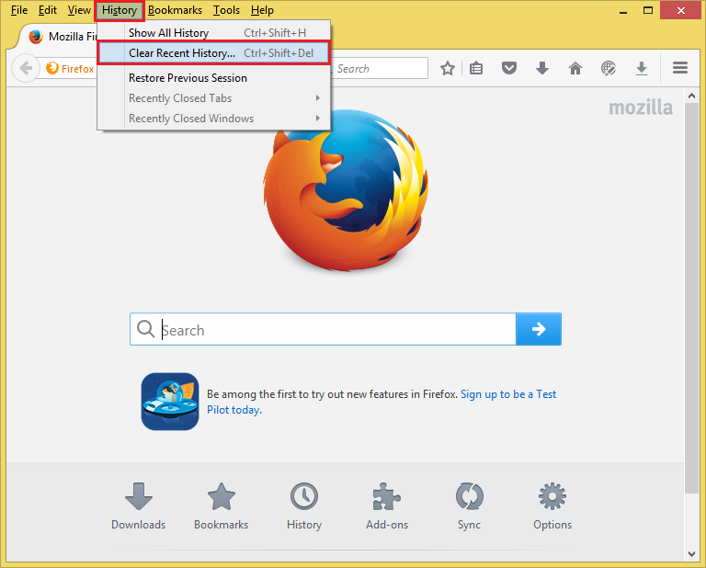Click Sign up to be a Test Pilot link
The height and width of the screenshot is (568, 706).
click(x=381, y=402)
